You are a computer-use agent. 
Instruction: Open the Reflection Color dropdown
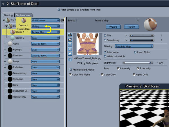pyautogui.click(x=45, y=67)
